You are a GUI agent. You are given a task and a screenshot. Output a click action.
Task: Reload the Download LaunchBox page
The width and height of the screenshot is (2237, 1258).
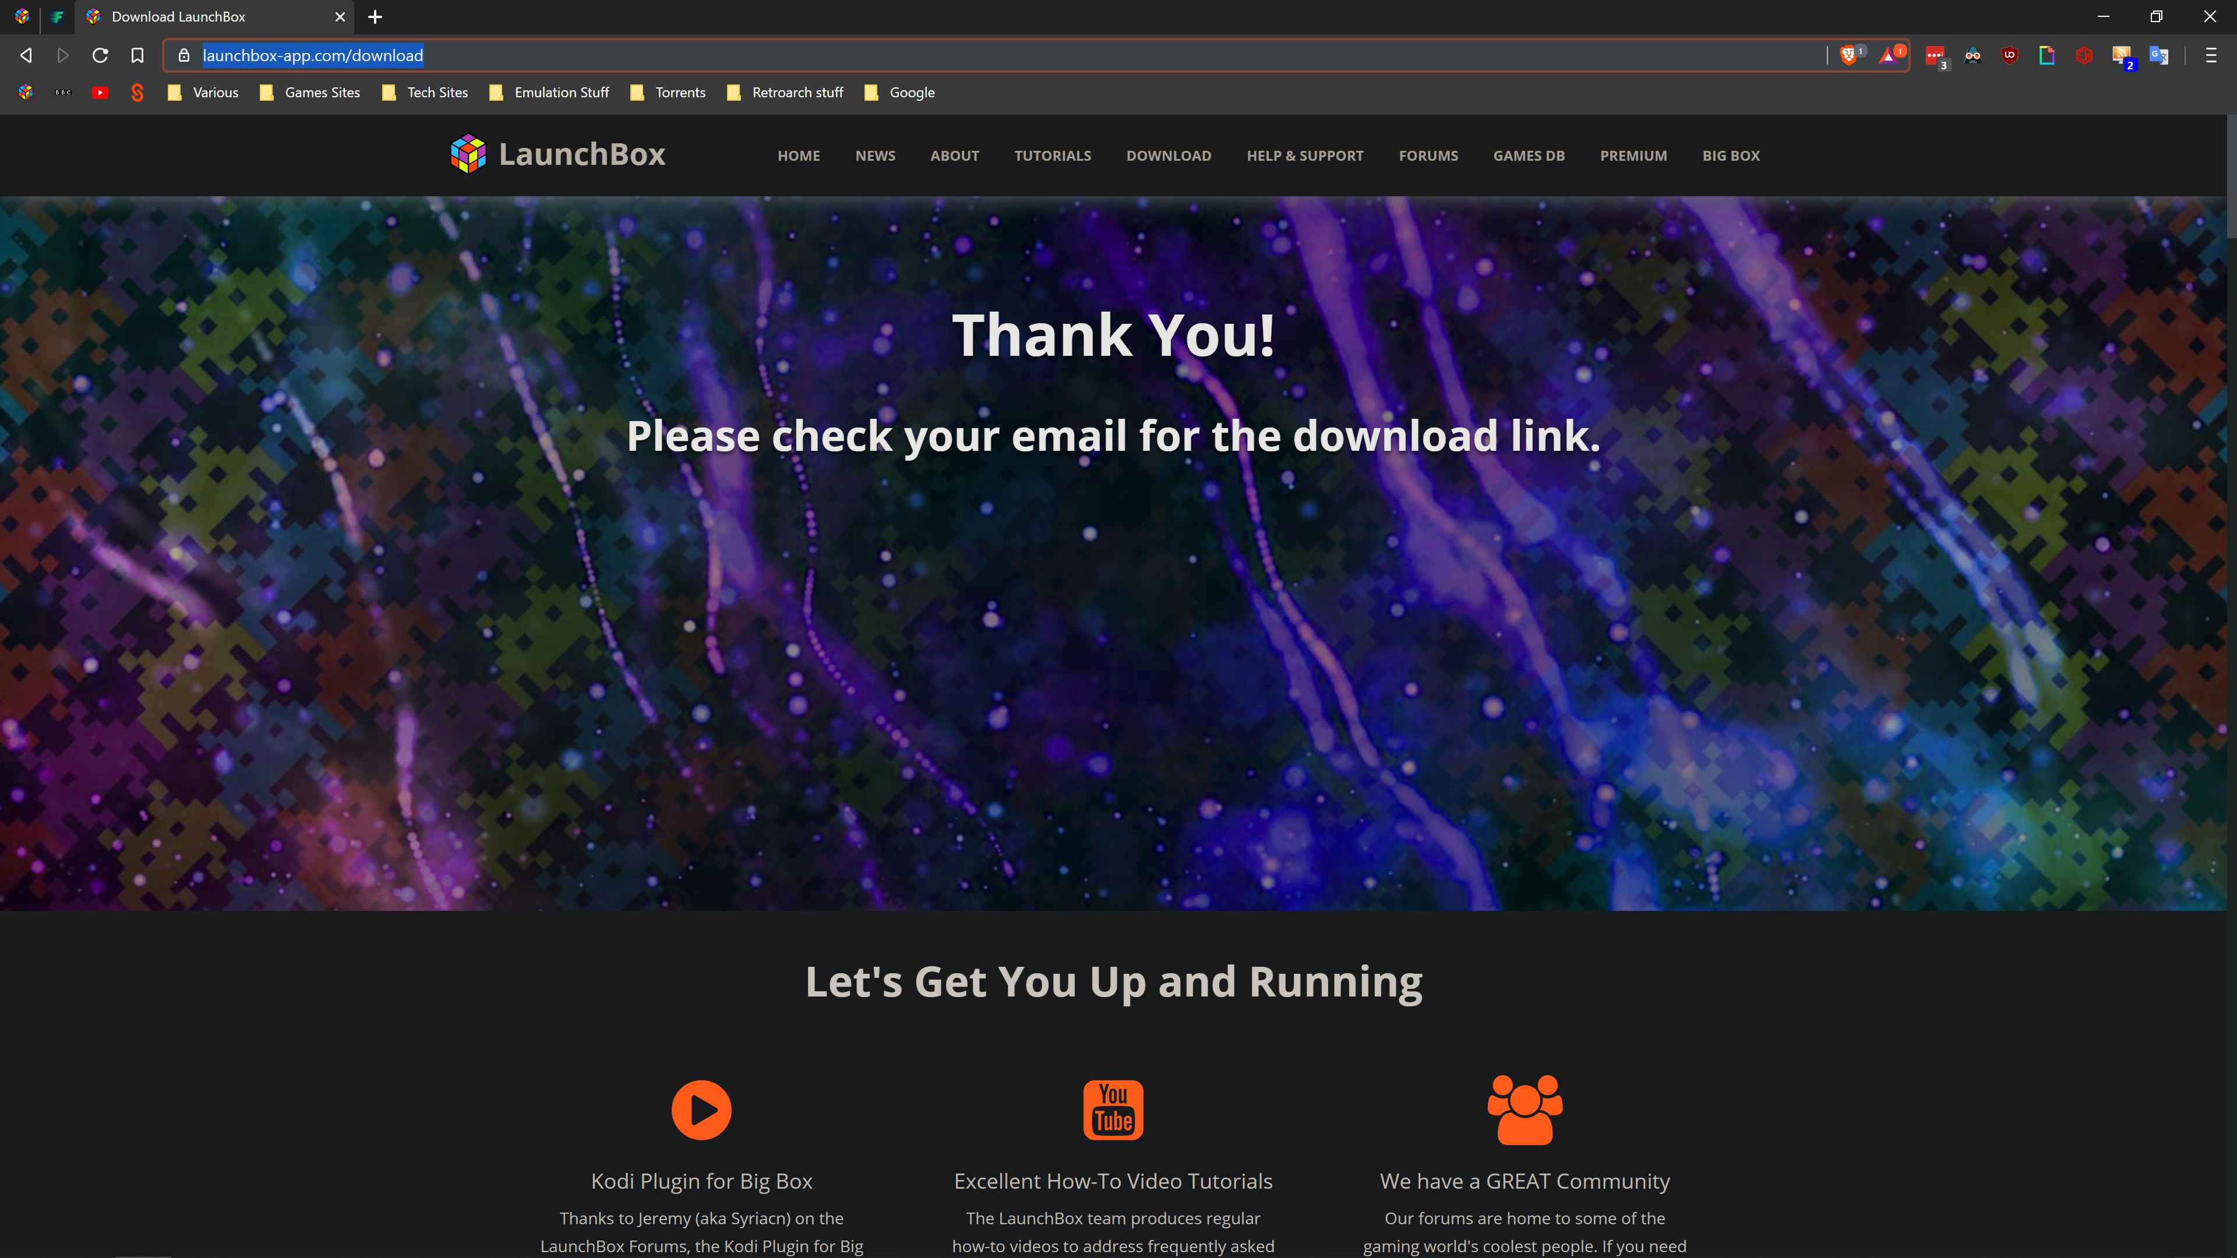pos(100,55)
